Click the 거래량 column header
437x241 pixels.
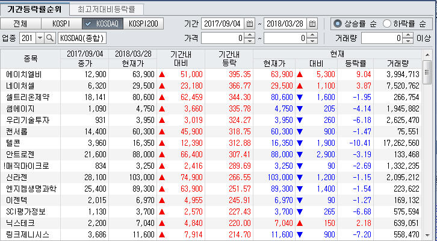[x=398, y=64]
